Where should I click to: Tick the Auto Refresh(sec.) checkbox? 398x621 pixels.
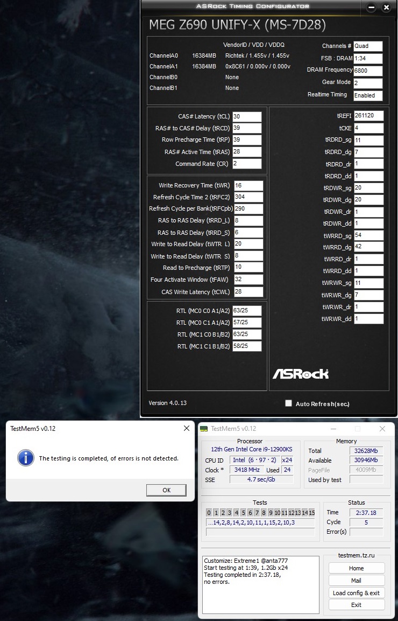click(x=288, y=403)
